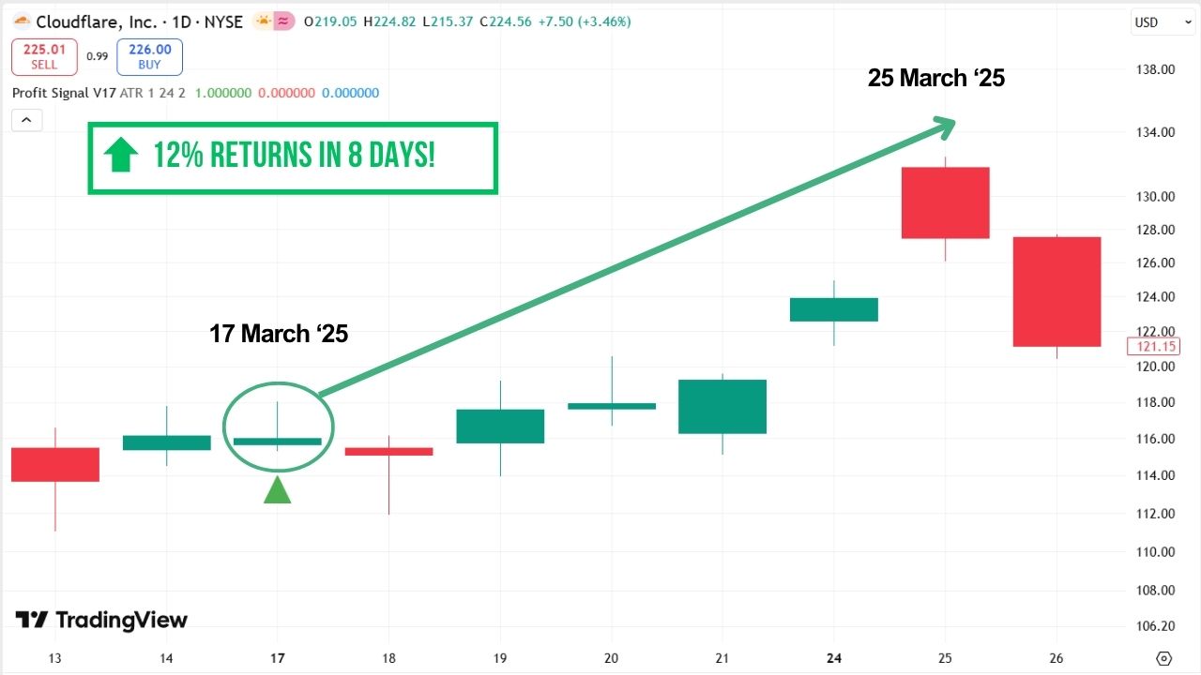Click the 17 date on time axis
This screenshot has height=675, width=1201.
[x=278, y=658]
